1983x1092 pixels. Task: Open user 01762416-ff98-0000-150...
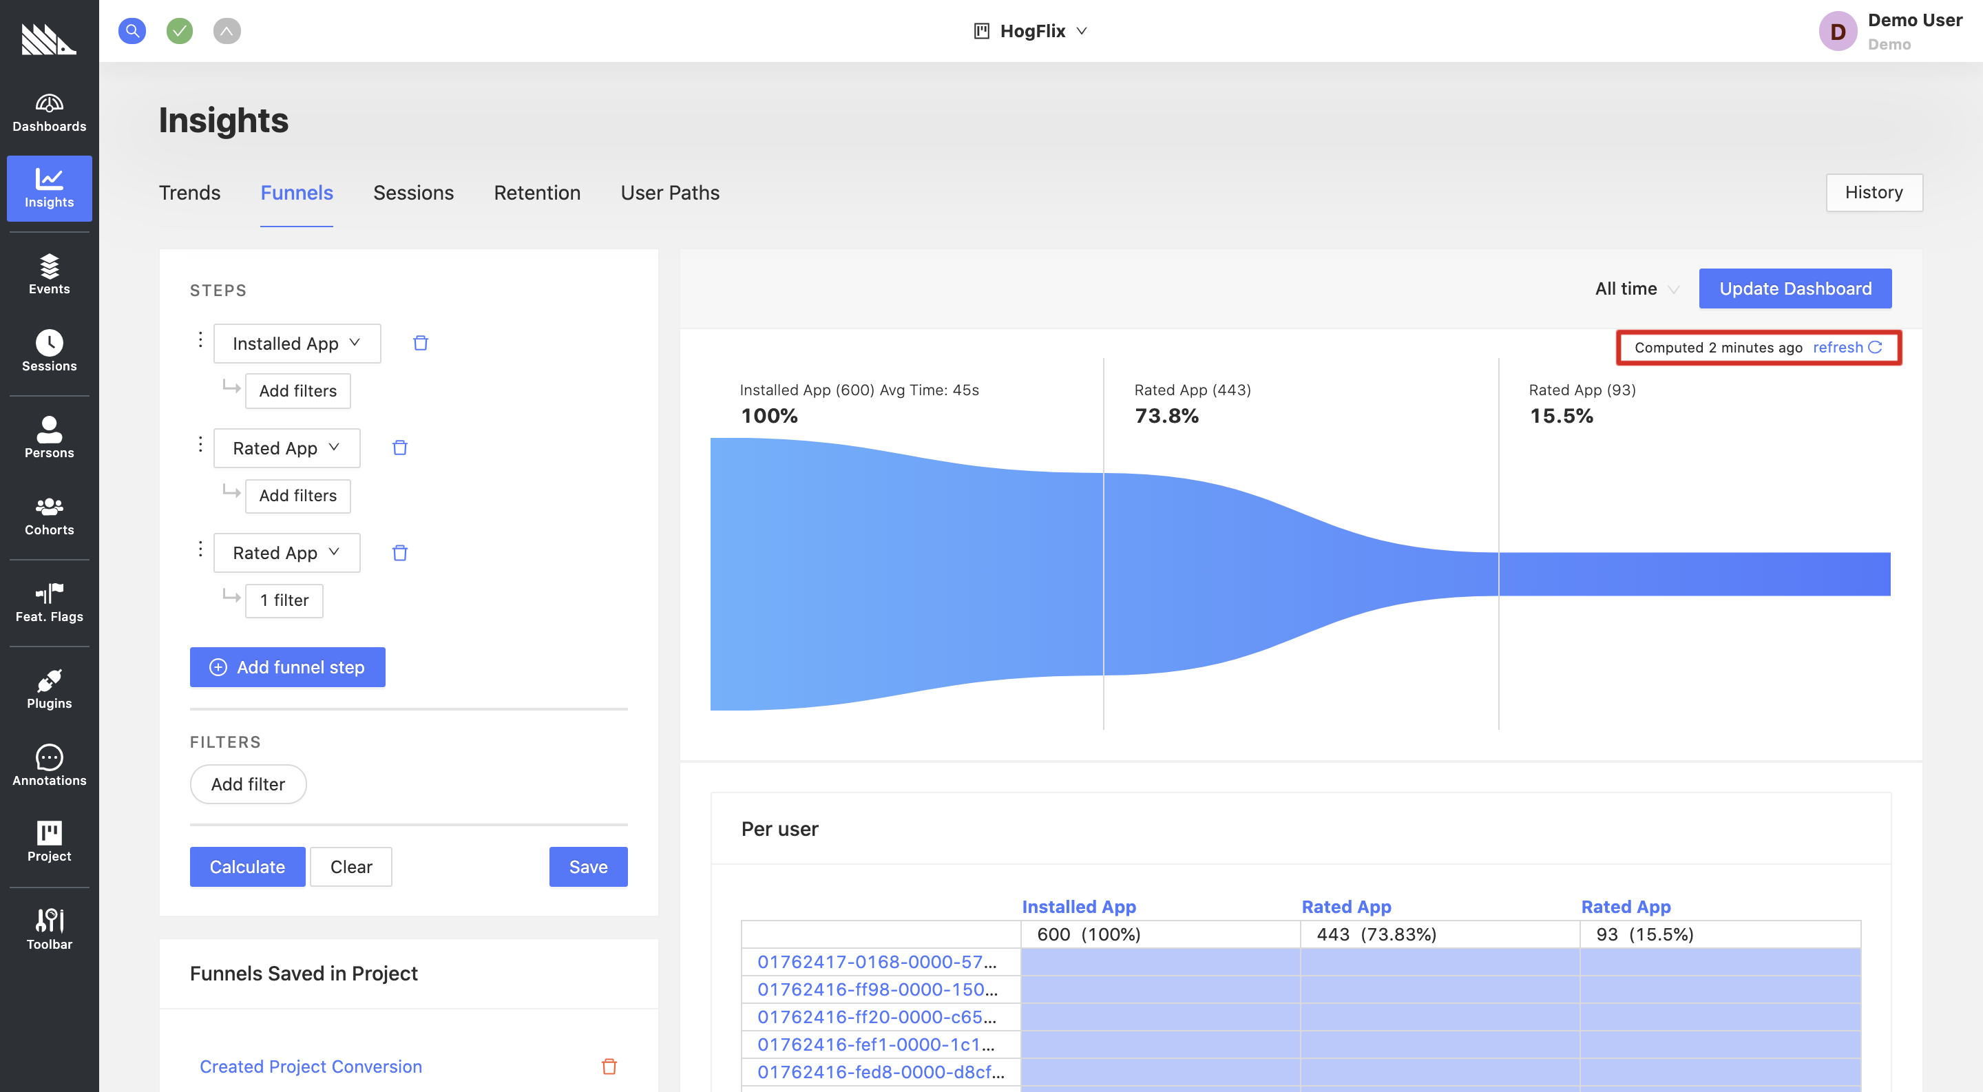coord(878,989)
